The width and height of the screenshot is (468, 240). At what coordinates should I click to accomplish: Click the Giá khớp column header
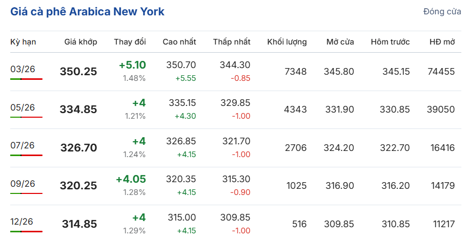tap(80, 42)
